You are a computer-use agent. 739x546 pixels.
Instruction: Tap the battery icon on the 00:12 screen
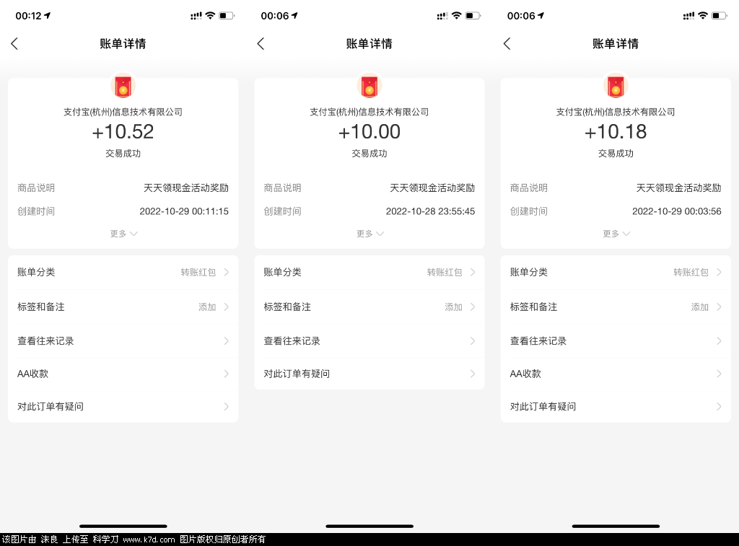pyautogui.click(x=227, y=16)
